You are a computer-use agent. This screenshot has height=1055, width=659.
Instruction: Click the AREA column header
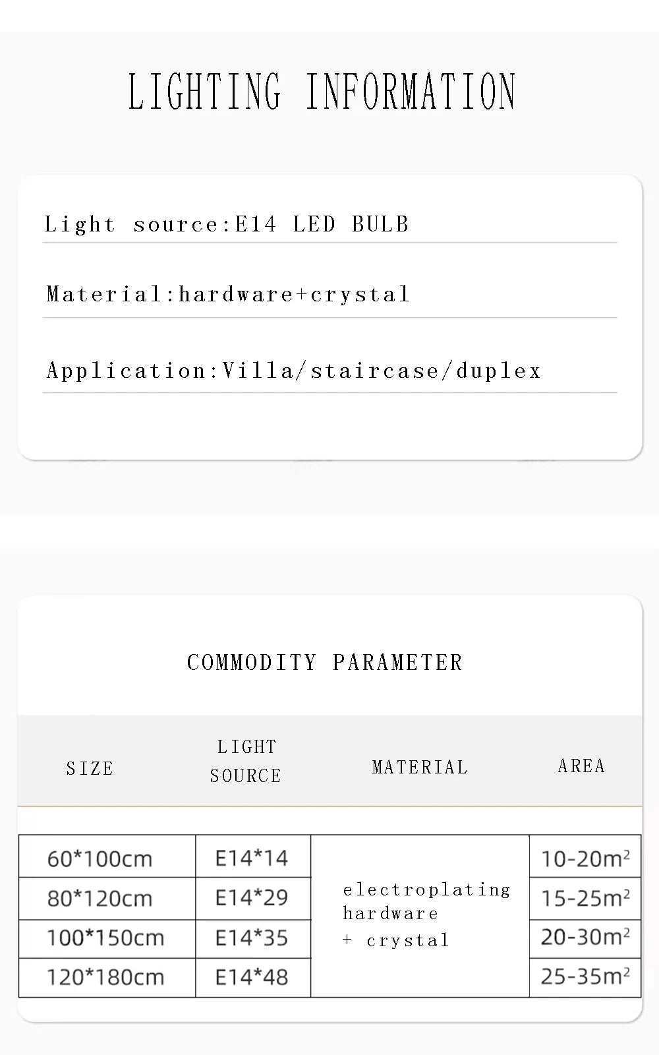[581, 766]
